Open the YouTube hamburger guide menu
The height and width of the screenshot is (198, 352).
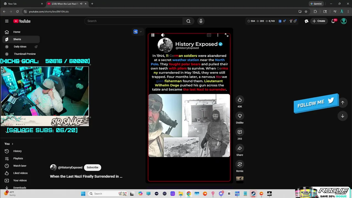tap(7, 21)
